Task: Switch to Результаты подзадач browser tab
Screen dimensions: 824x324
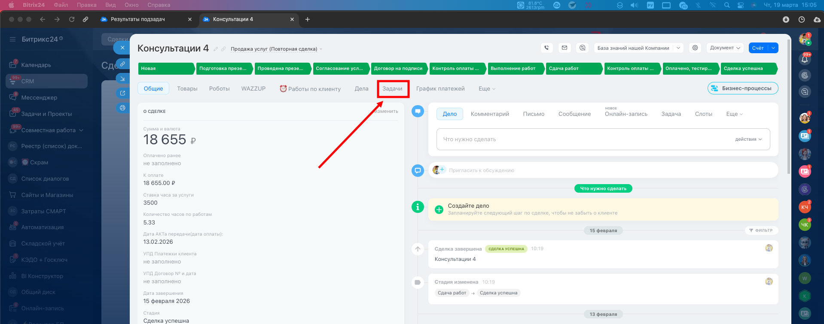Action: pyautogui.click(x=137, y=19)
